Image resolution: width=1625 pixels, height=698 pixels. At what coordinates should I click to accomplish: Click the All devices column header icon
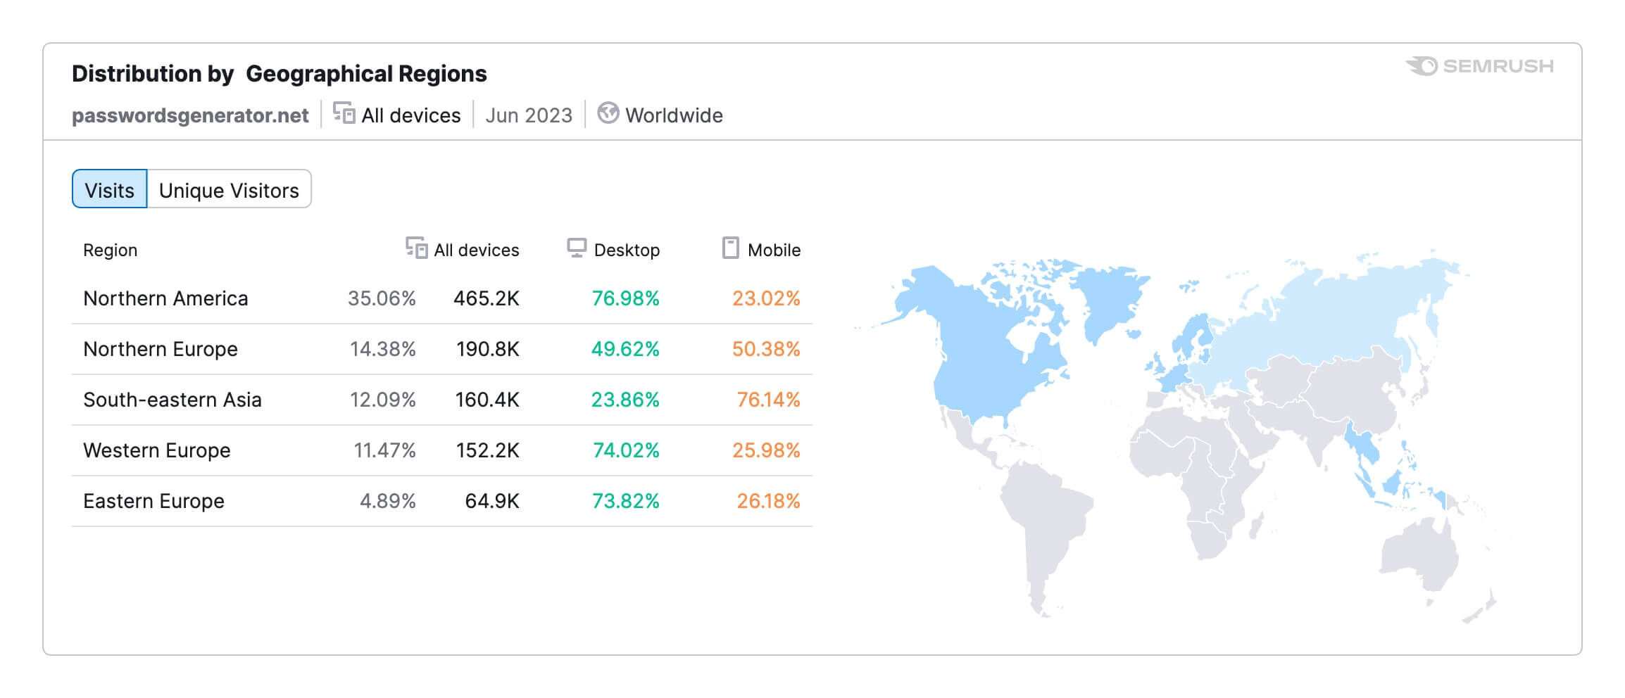[417, 248]
